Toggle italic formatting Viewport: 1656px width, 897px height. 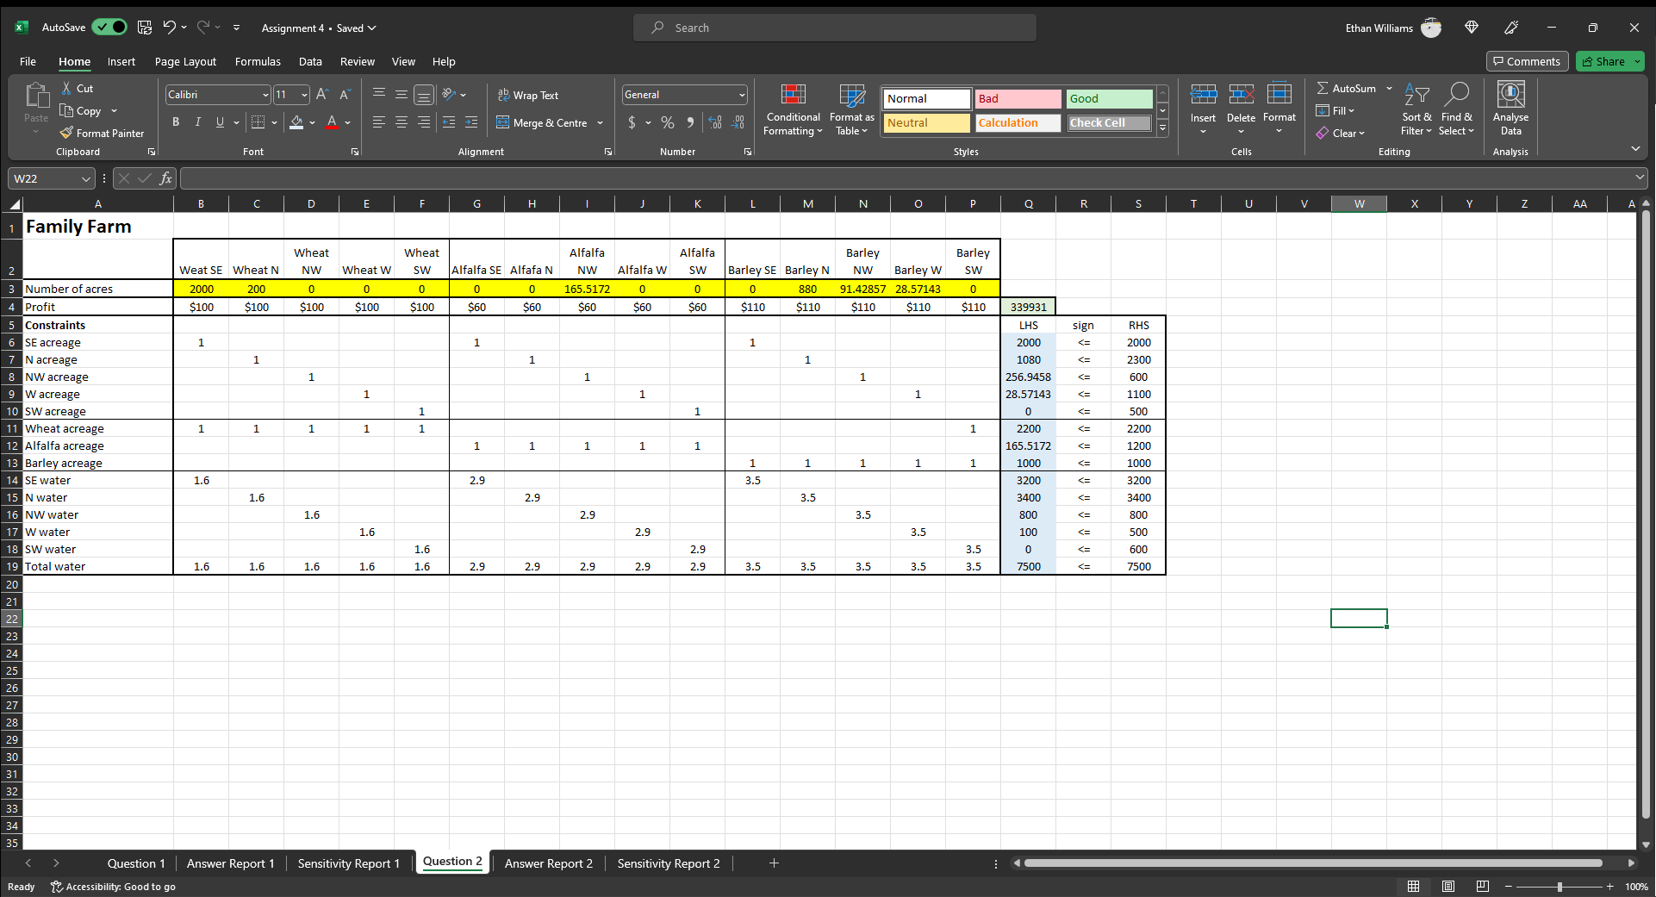[x=197, y=122]
